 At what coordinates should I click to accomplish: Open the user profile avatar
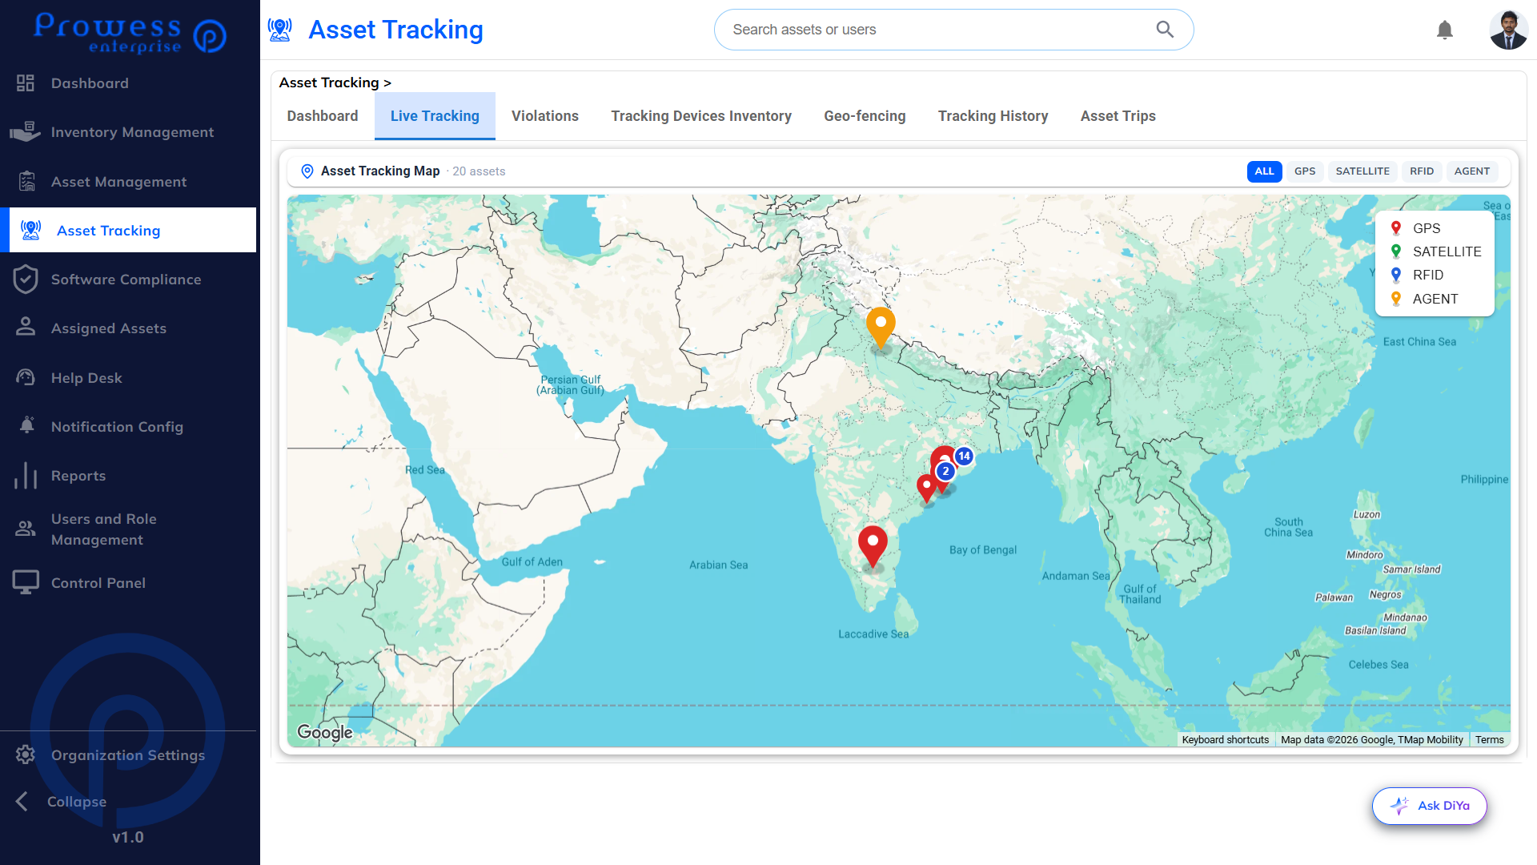click(x=1508, y=30)
